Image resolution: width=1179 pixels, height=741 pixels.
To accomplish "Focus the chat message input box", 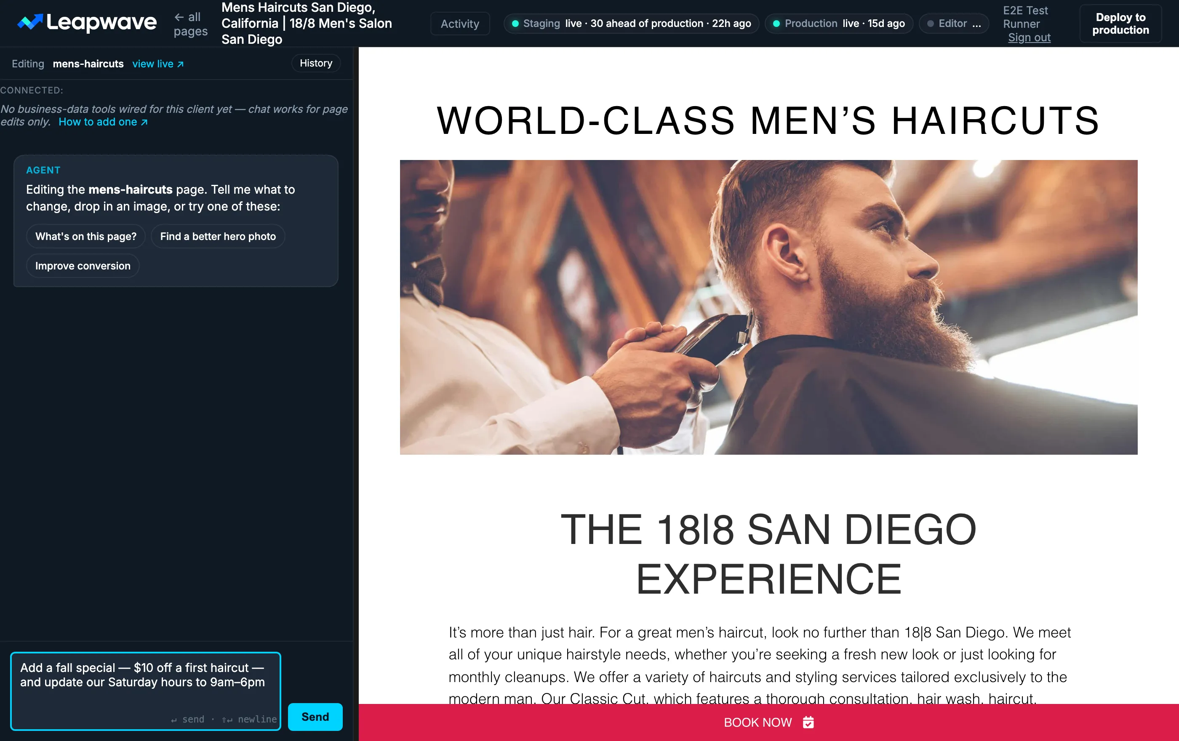I will [x=145, y=691].
